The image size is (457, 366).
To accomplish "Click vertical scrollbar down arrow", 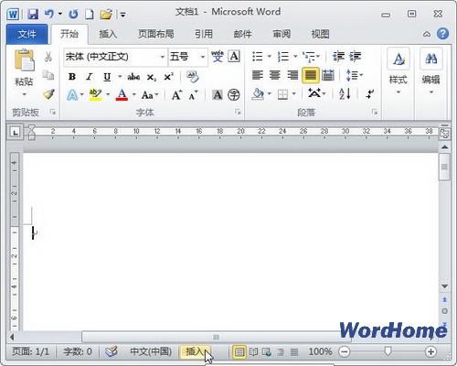I will (x=444, y=286).
